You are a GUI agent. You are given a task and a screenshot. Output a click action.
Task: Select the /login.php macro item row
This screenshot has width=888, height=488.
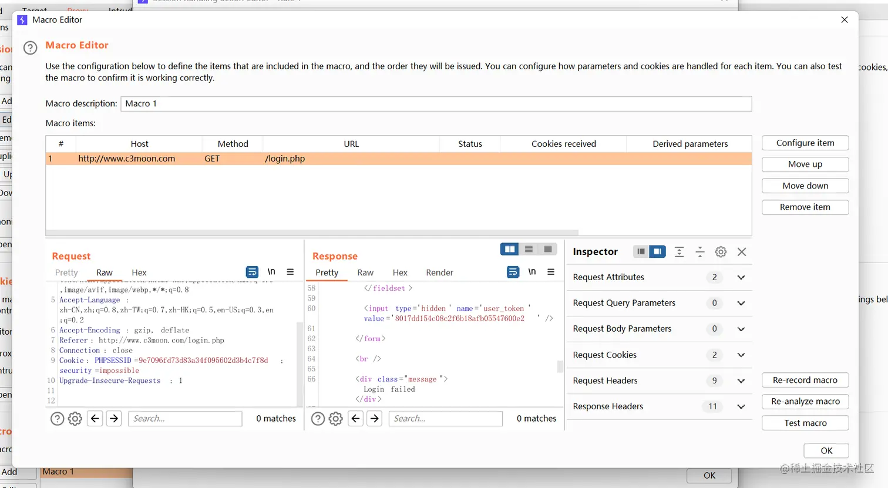399,159
